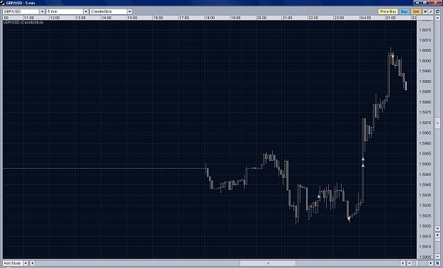Click the vertical price scrollbar thumb
Image resolution: width=443 pixels, height=268 pixels.
point(437,123)
